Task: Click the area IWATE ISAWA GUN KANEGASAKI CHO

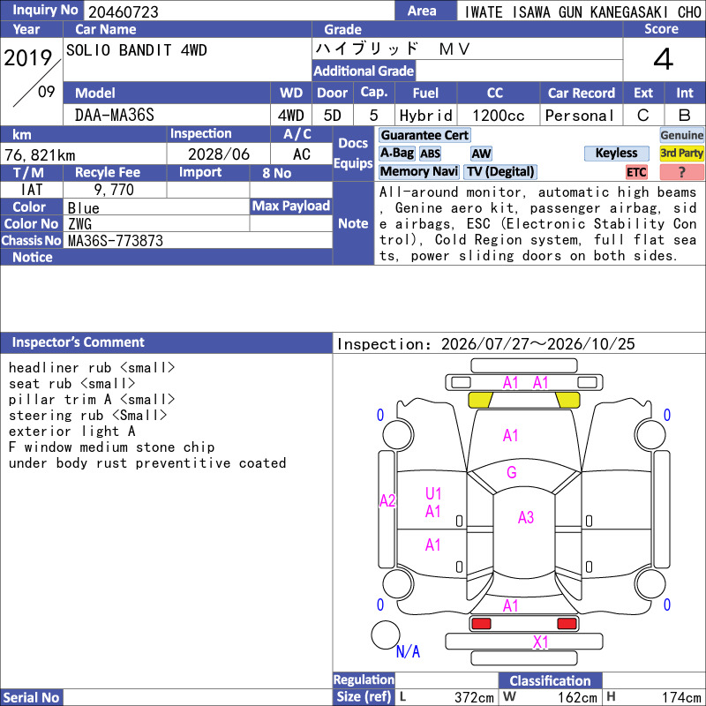Action: pos(582,12)
